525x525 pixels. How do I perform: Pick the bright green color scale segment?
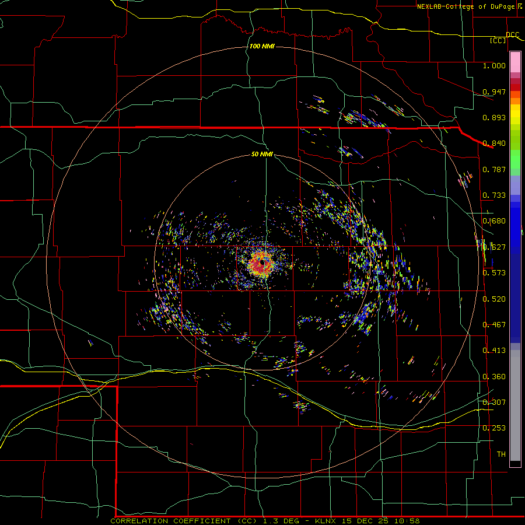coord(515,159)
